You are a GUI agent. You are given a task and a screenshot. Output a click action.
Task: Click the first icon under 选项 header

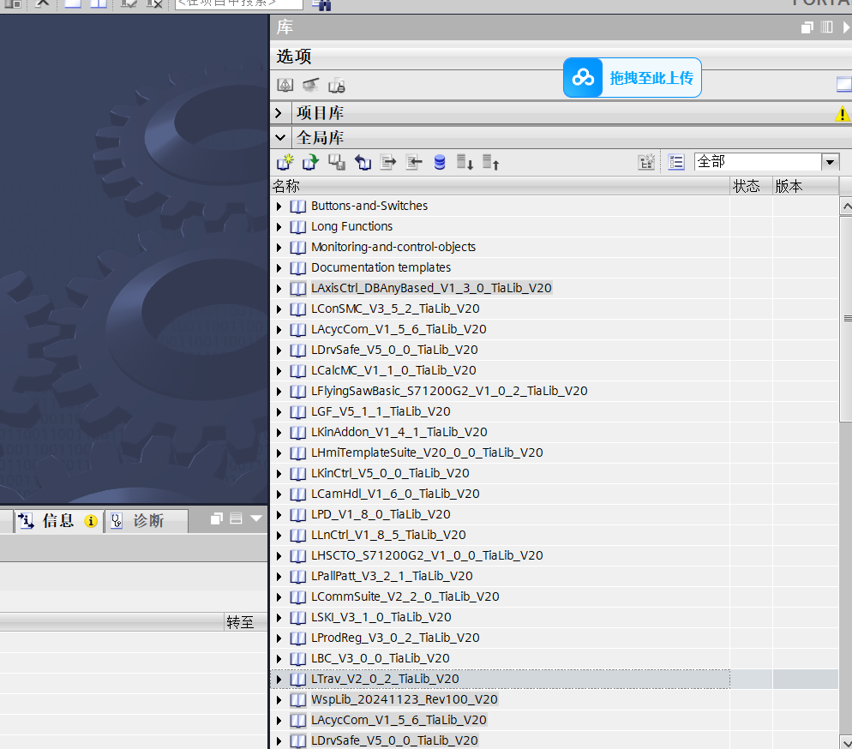click(285, 86)
